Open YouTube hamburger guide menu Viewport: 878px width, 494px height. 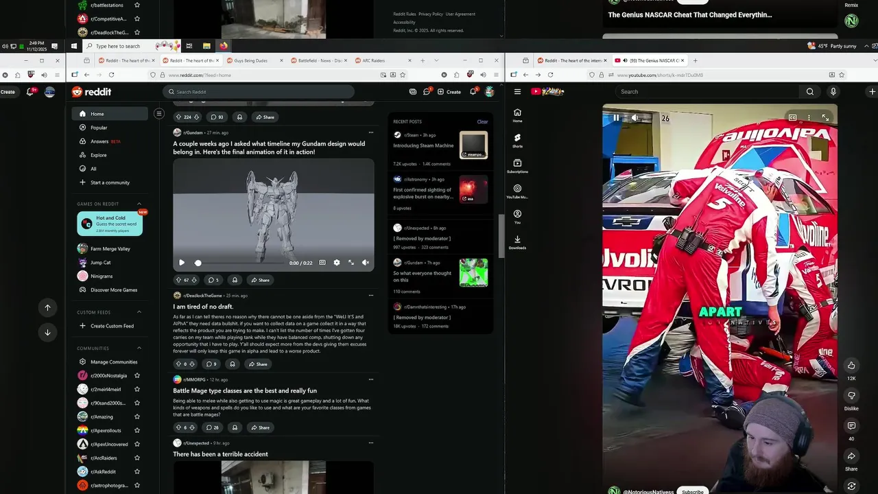click(517, 92)
